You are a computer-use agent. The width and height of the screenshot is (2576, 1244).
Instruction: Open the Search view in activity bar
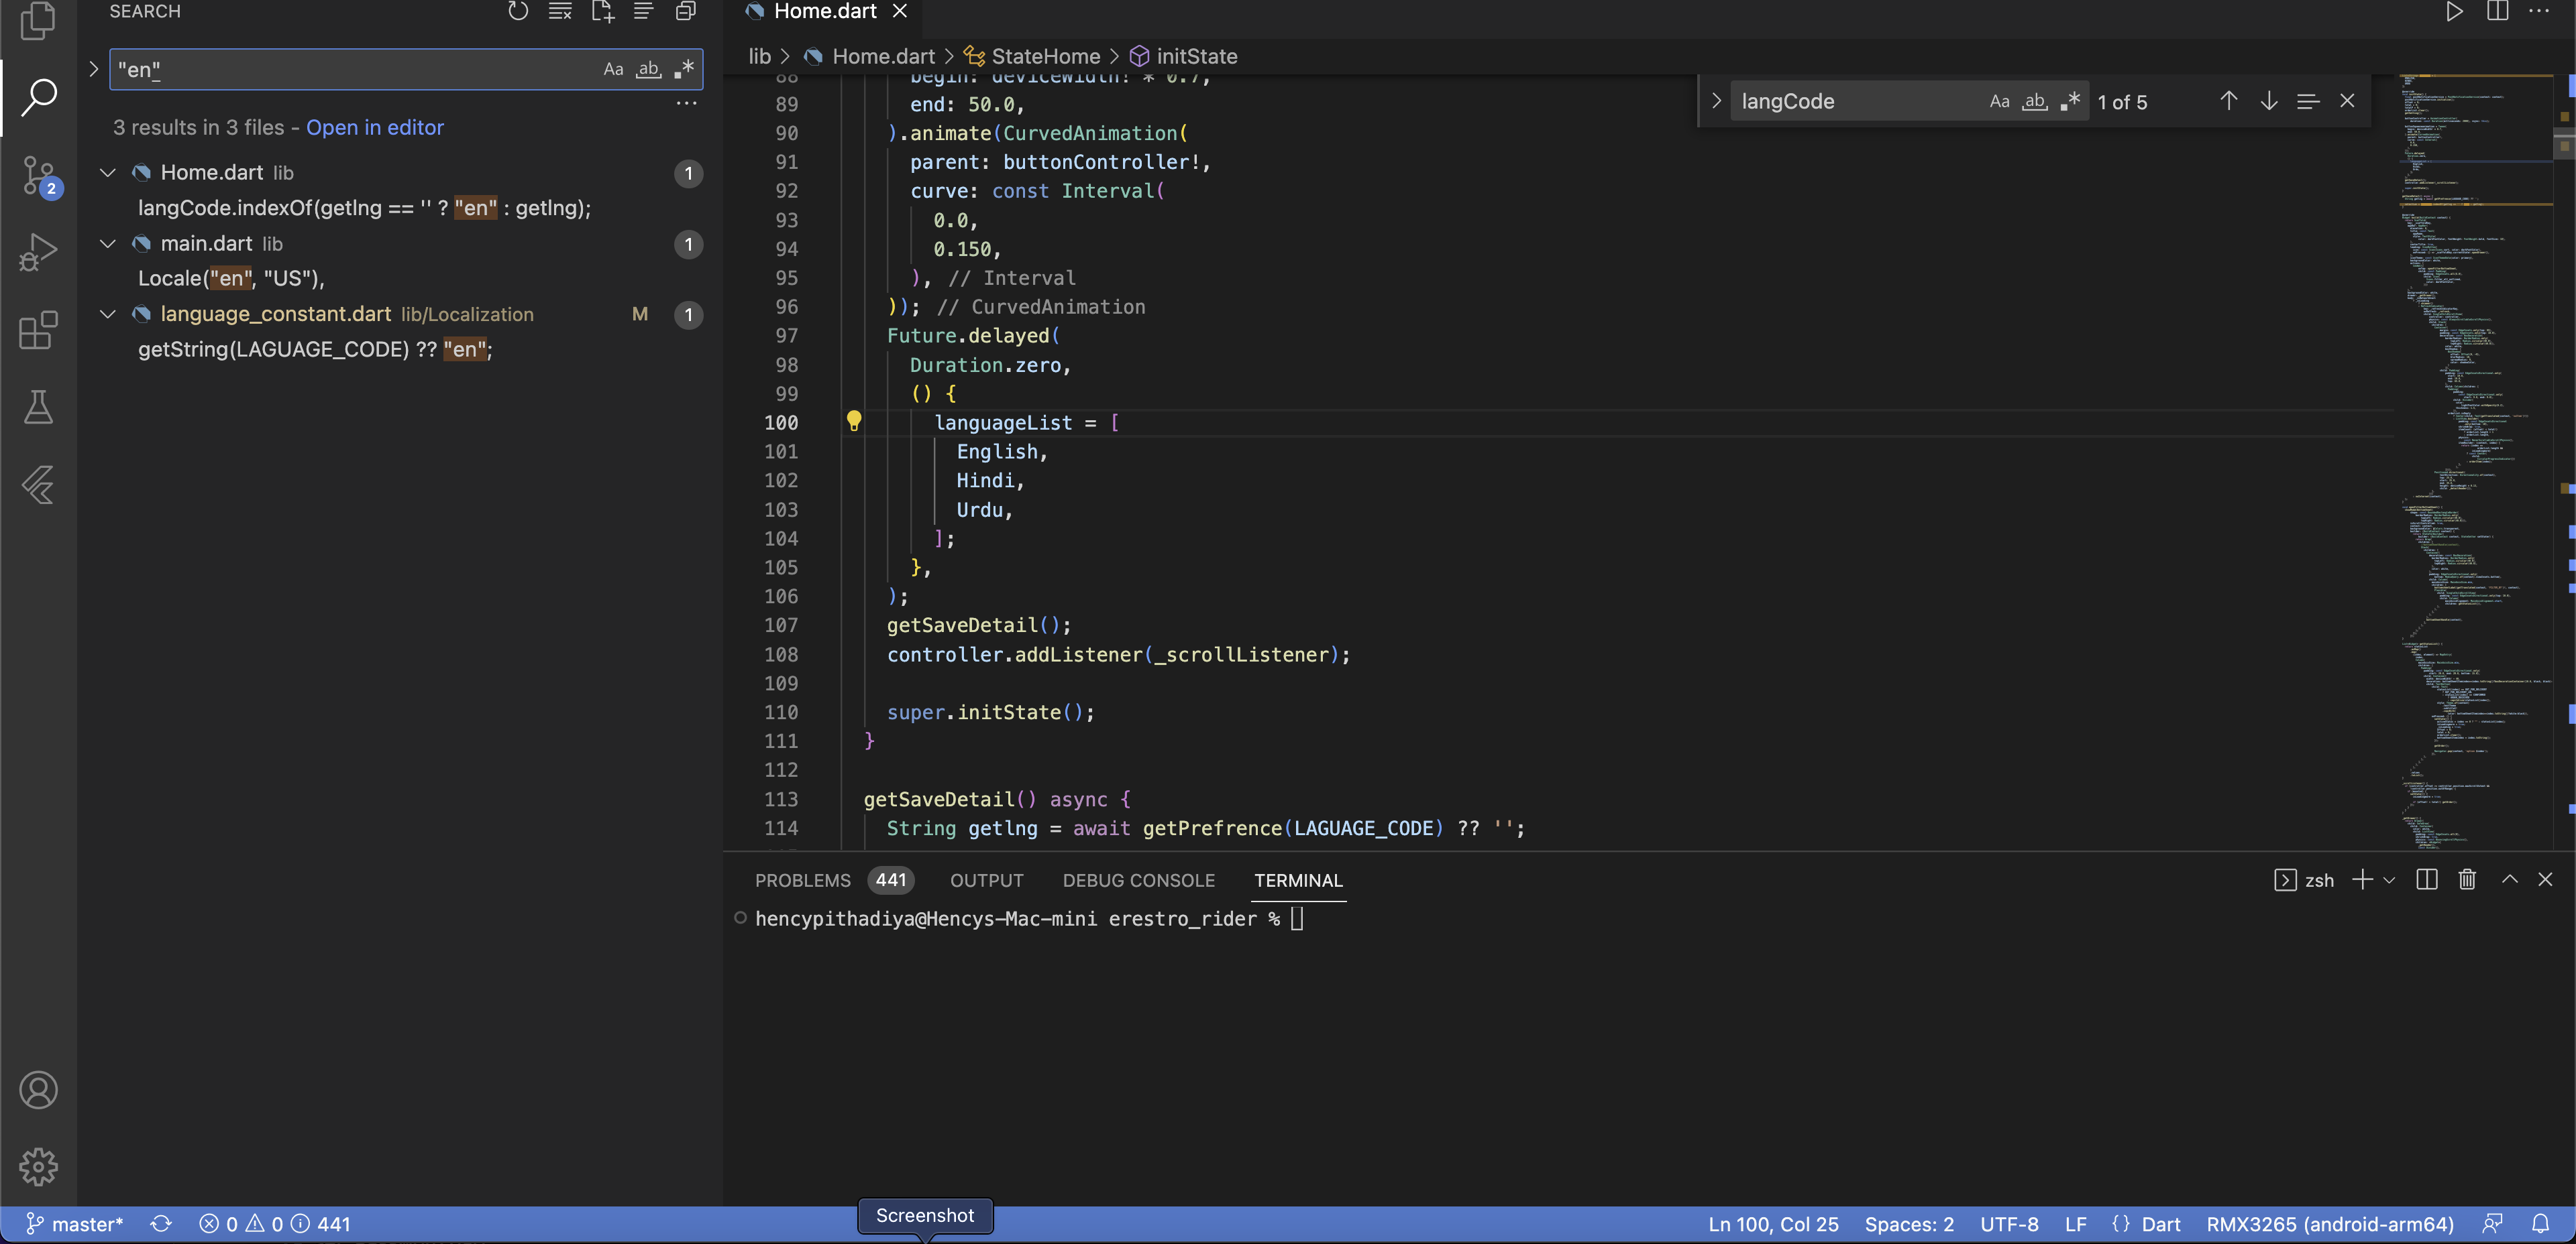point(38,97)
